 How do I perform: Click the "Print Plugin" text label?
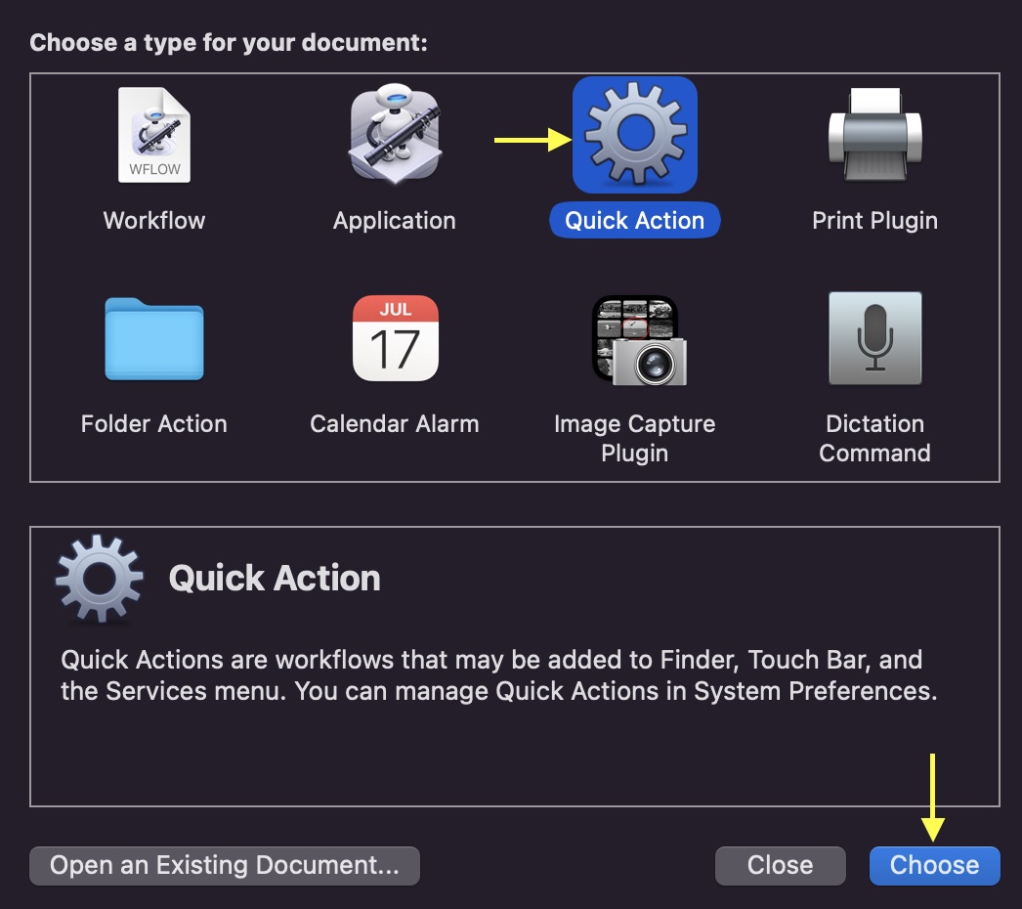(874, 220)
